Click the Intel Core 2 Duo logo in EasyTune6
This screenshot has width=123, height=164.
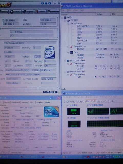click(x=50, y=52)
